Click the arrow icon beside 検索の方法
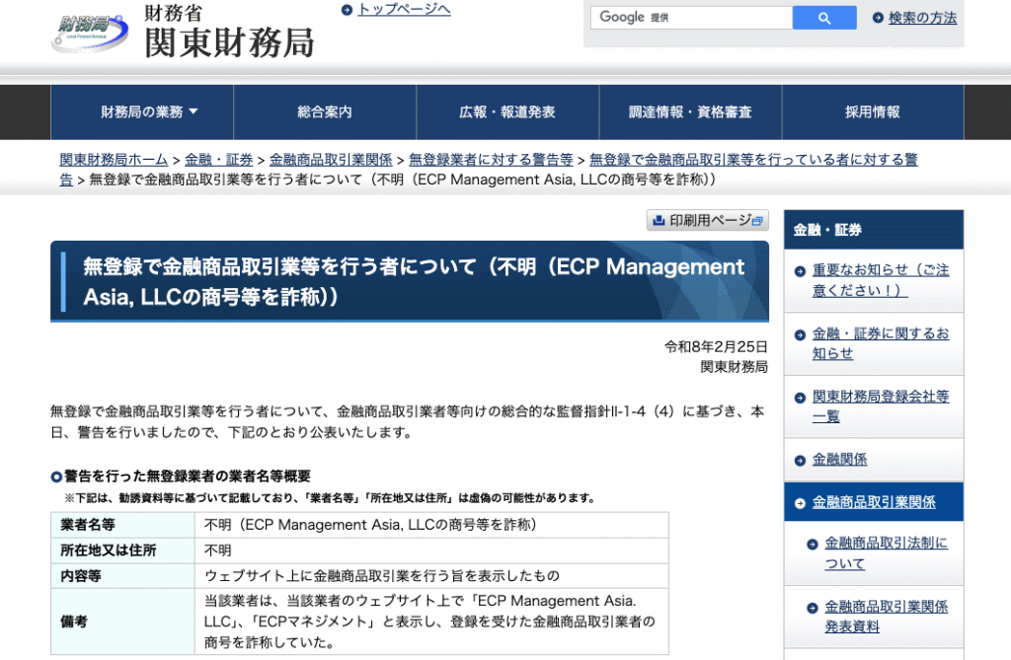This screenshot has width=1011, height=660. coord(878,18)
